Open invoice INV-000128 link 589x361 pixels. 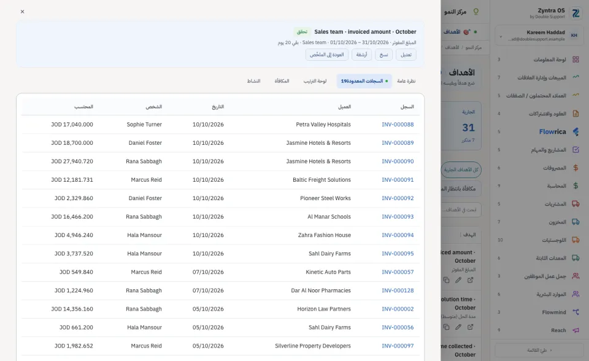pyautogui.click(x=398, y=290)
